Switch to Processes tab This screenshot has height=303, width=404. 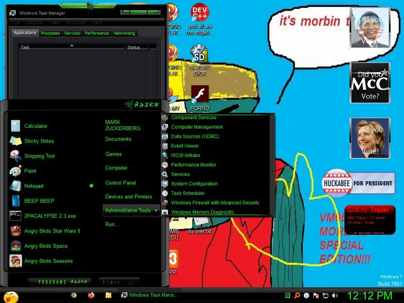tap(50, 33)
